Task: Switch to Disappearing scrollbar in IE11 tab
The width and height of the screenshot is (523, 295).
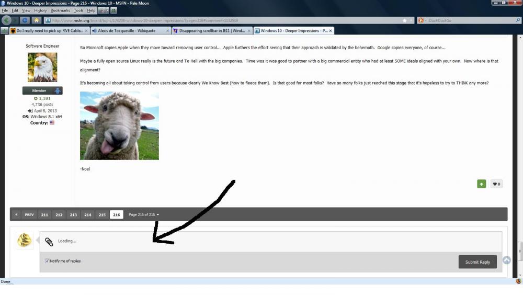Action: click(x=211, y=31)
